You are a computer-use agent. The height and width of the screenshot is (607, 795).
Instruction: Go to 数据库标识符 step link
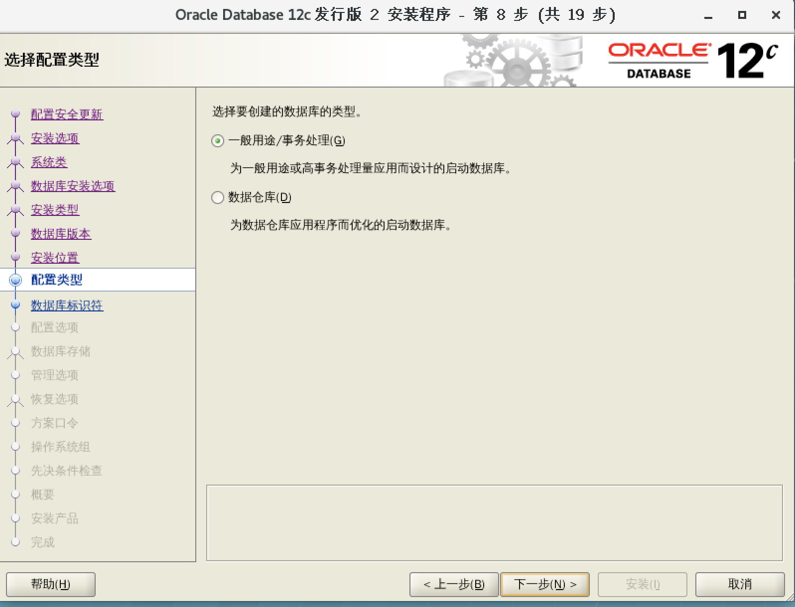67,305
